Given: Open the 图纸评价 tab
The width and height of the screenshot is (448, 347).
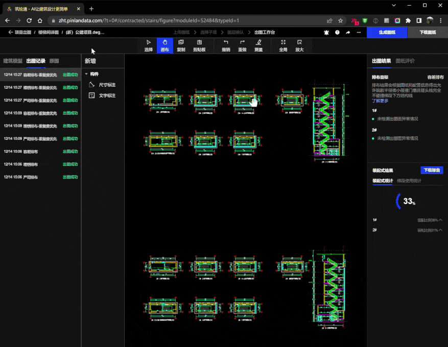Looking at the screenshot, I should coord(405,61).
